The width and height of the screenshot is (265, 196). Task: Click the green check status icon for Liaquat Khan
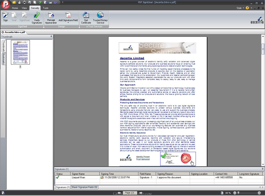point(58,177)
